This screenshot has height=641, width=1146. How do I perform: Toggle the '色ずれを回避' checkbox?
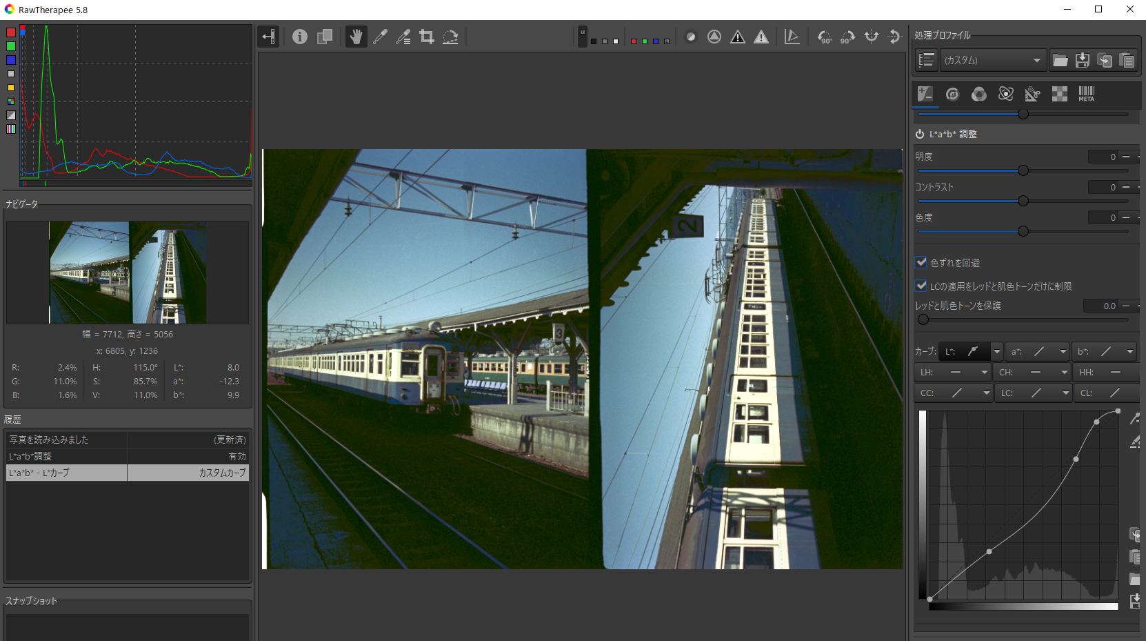tap(921, 262)
